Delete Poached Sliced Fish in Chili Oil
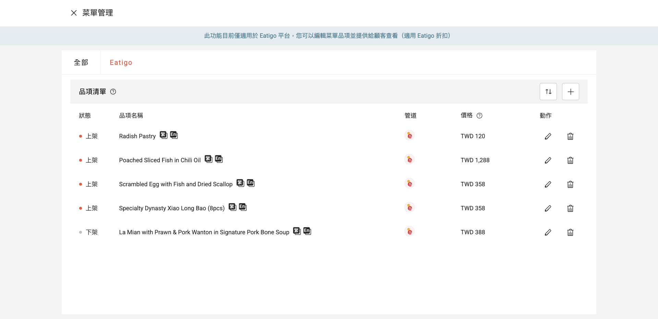The image size is (658, 319). pos(570,160)
